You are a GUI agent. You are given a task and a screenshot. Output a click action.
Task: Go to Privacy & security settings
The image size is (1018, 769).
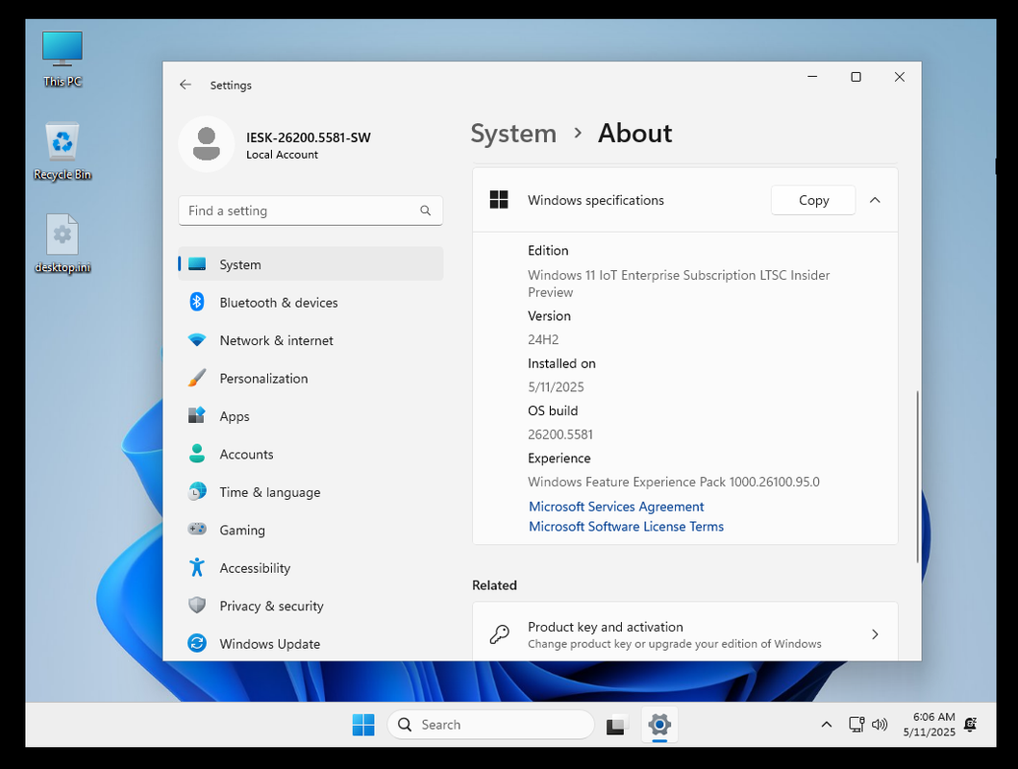(310, 605)
